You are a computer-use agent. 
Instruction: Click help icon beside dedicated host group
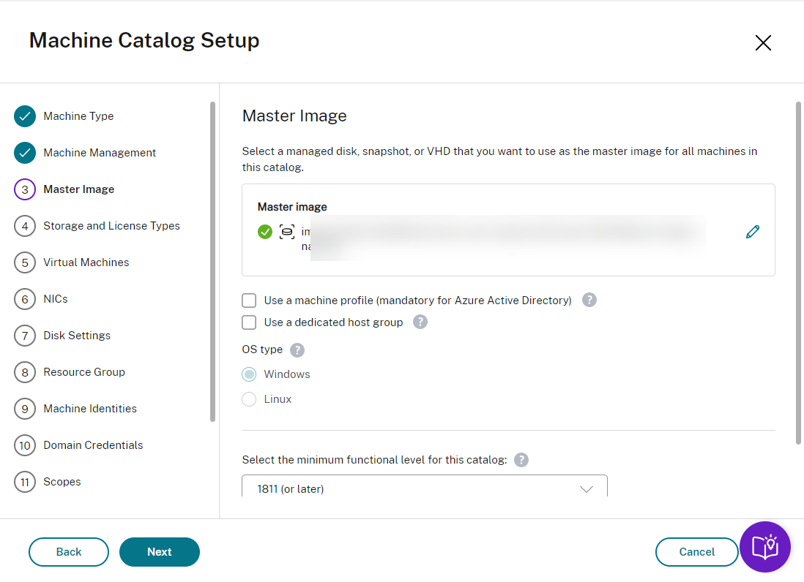click(420, 322)
